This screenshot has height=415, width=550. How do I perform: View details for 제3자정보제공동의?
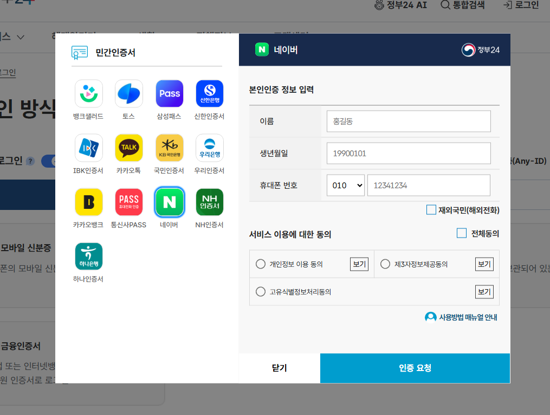[484, 264]
